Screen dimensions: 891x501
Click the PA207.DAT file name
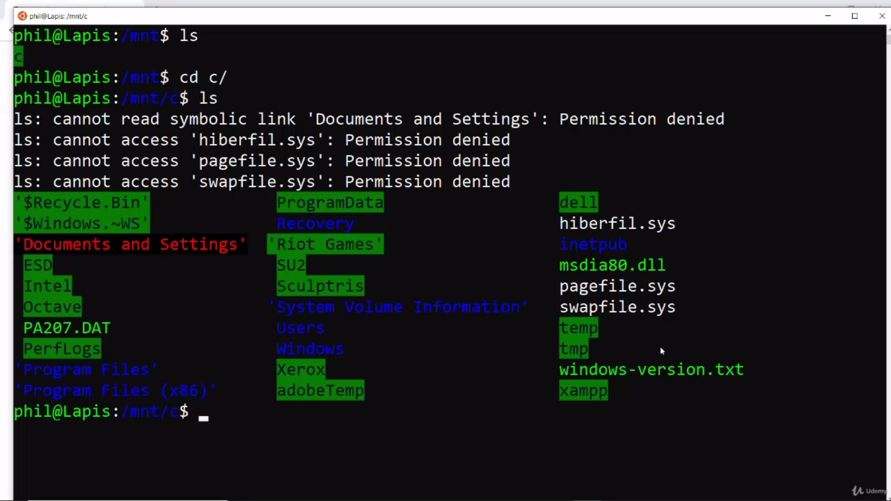tap(67, 328)
